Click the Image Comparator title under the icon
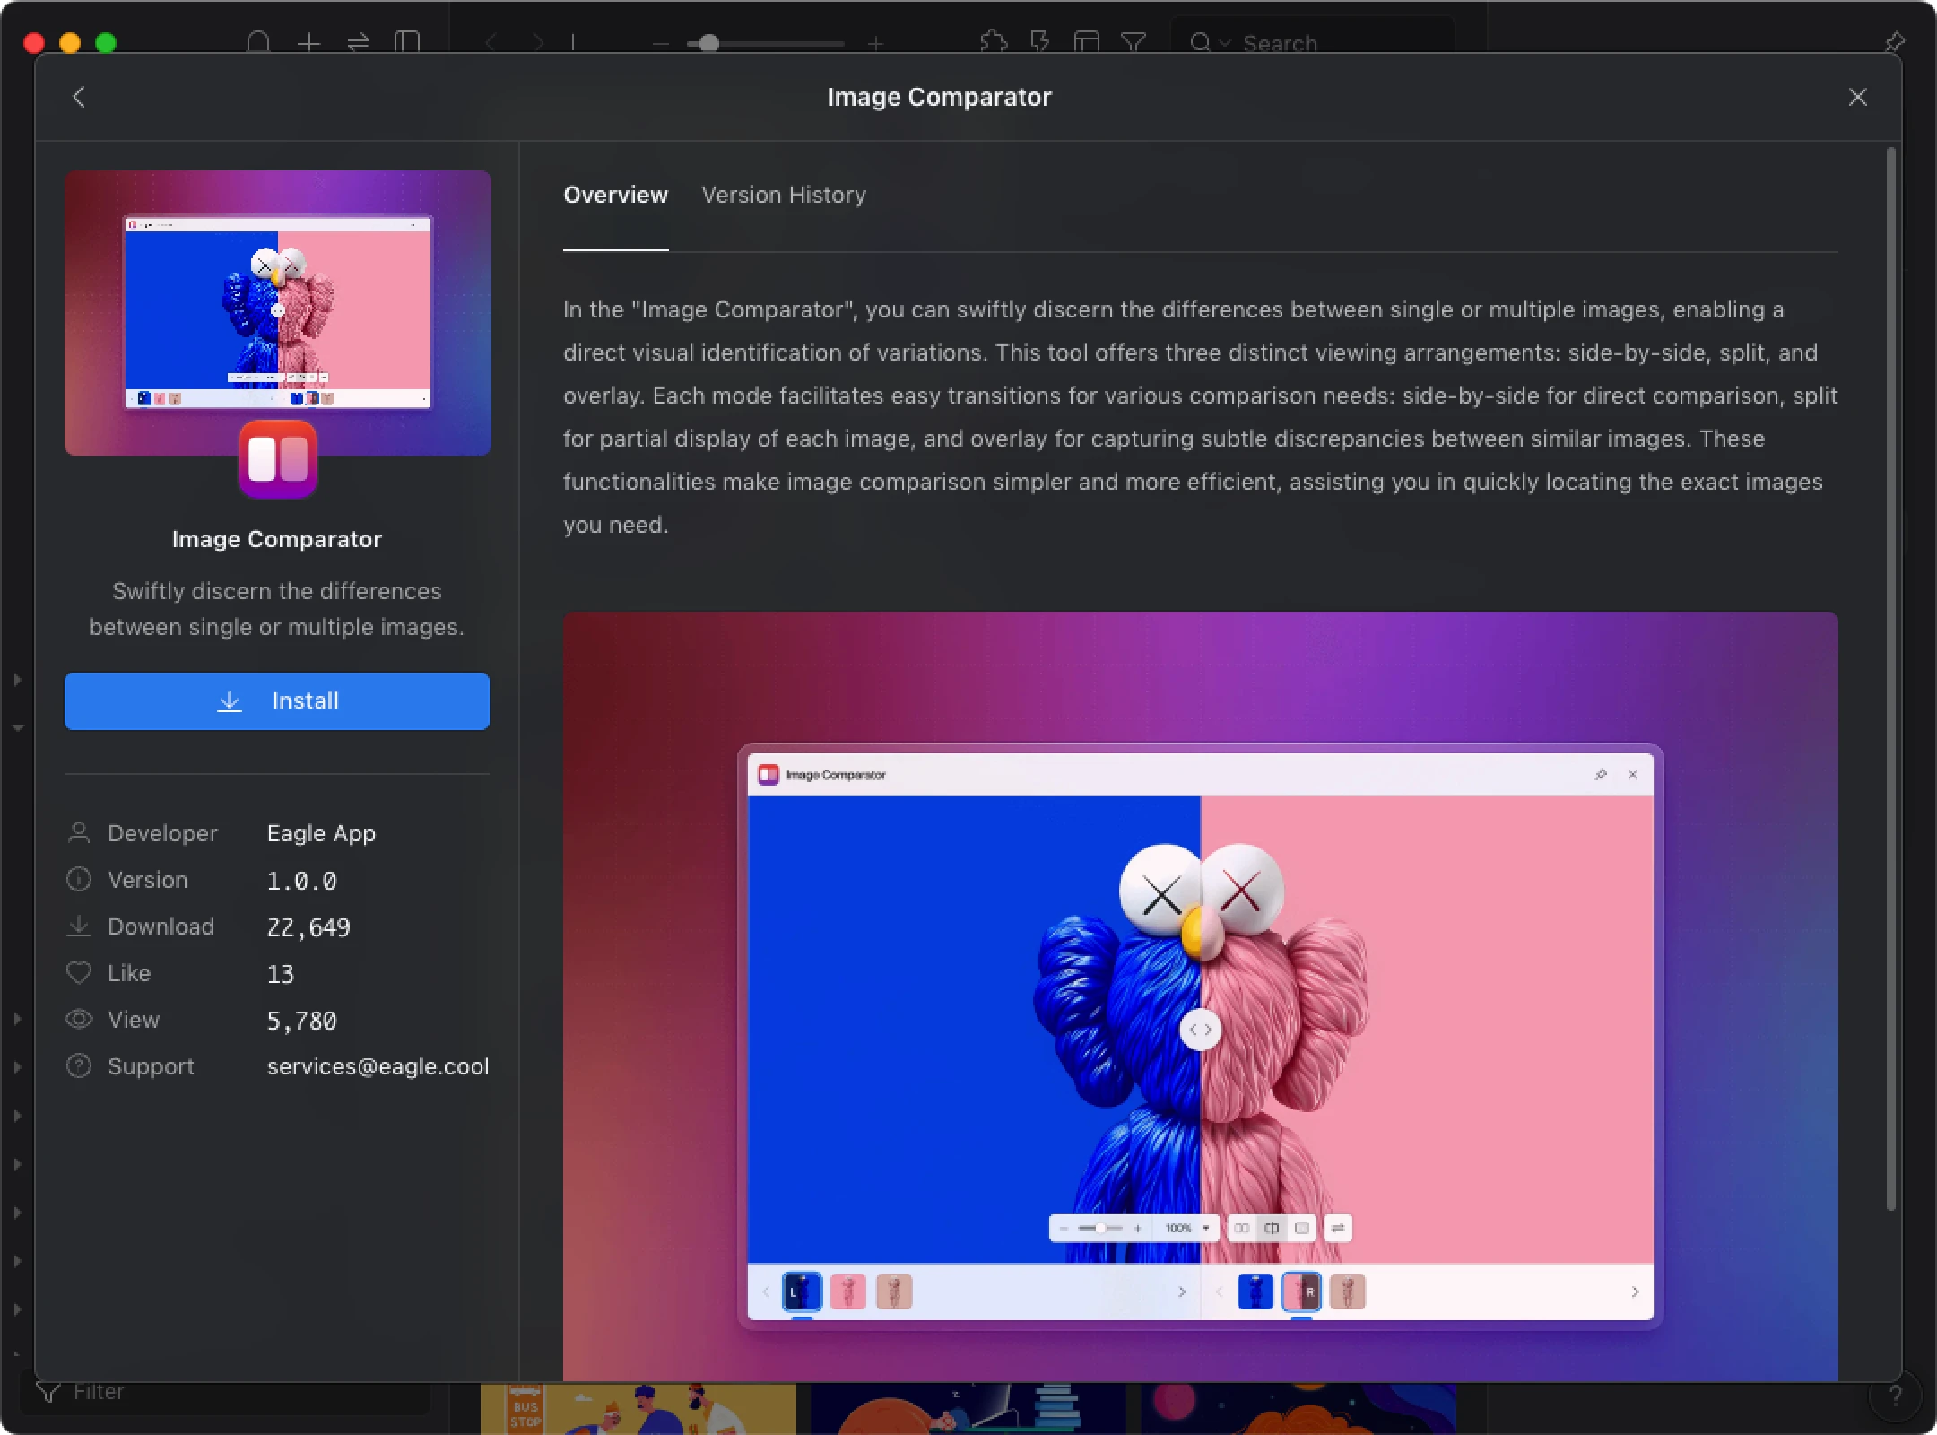1937x1435 pixels. click(x=277, y=539)
